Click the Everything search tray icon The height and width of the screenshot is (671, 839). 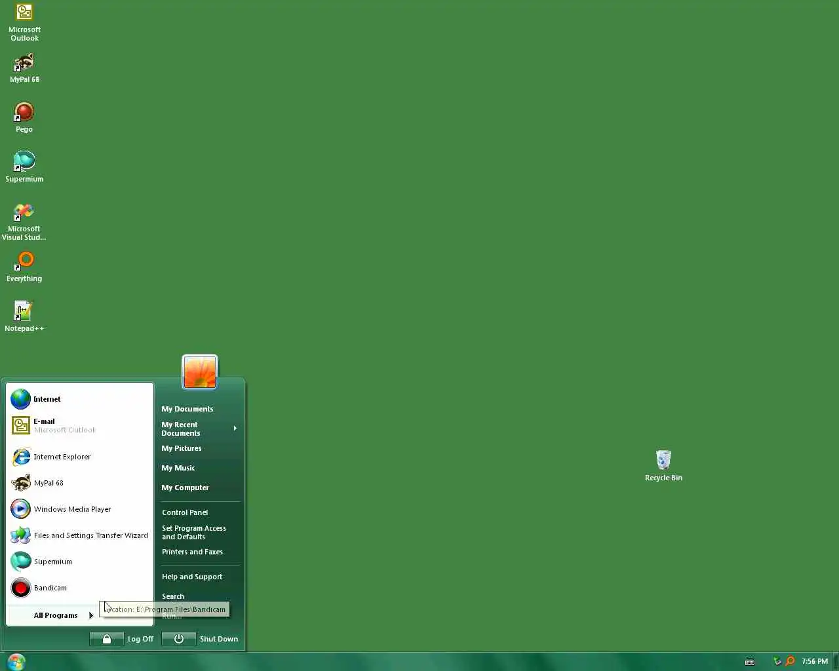[x=790, y=662]
